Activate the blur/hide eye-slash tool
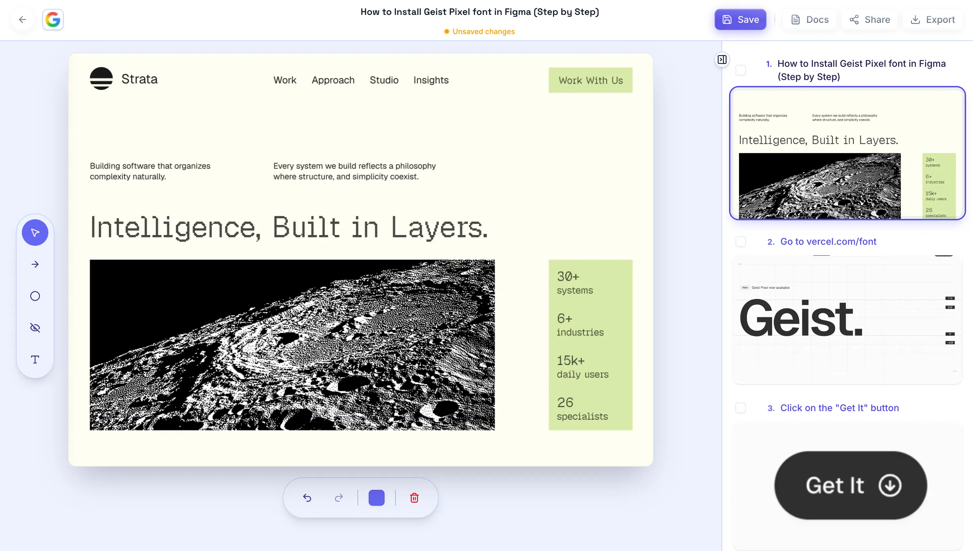This screenshot has width=973, height=551. pyautogui.click(x=35, y=328)
